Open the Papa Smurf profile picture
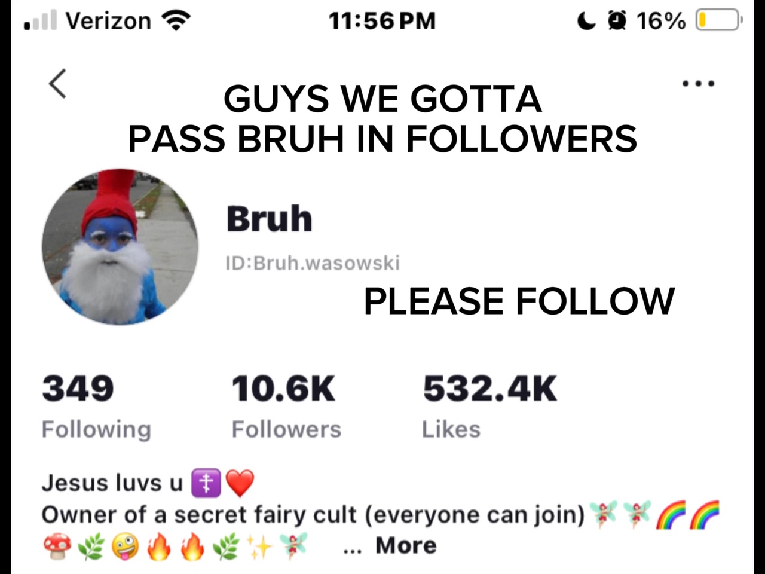765x574 pixels. [x=120, y=247]
